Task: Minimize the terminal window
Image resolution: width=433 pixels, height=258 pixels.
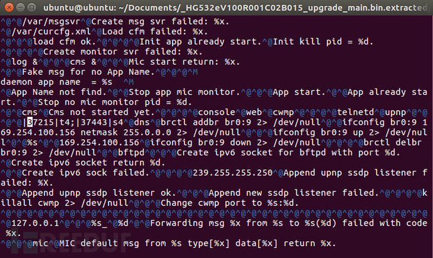Action: point(21,8)
